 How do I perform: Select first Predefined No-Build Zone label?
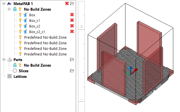pyautogui.click(x=45, y=37)
